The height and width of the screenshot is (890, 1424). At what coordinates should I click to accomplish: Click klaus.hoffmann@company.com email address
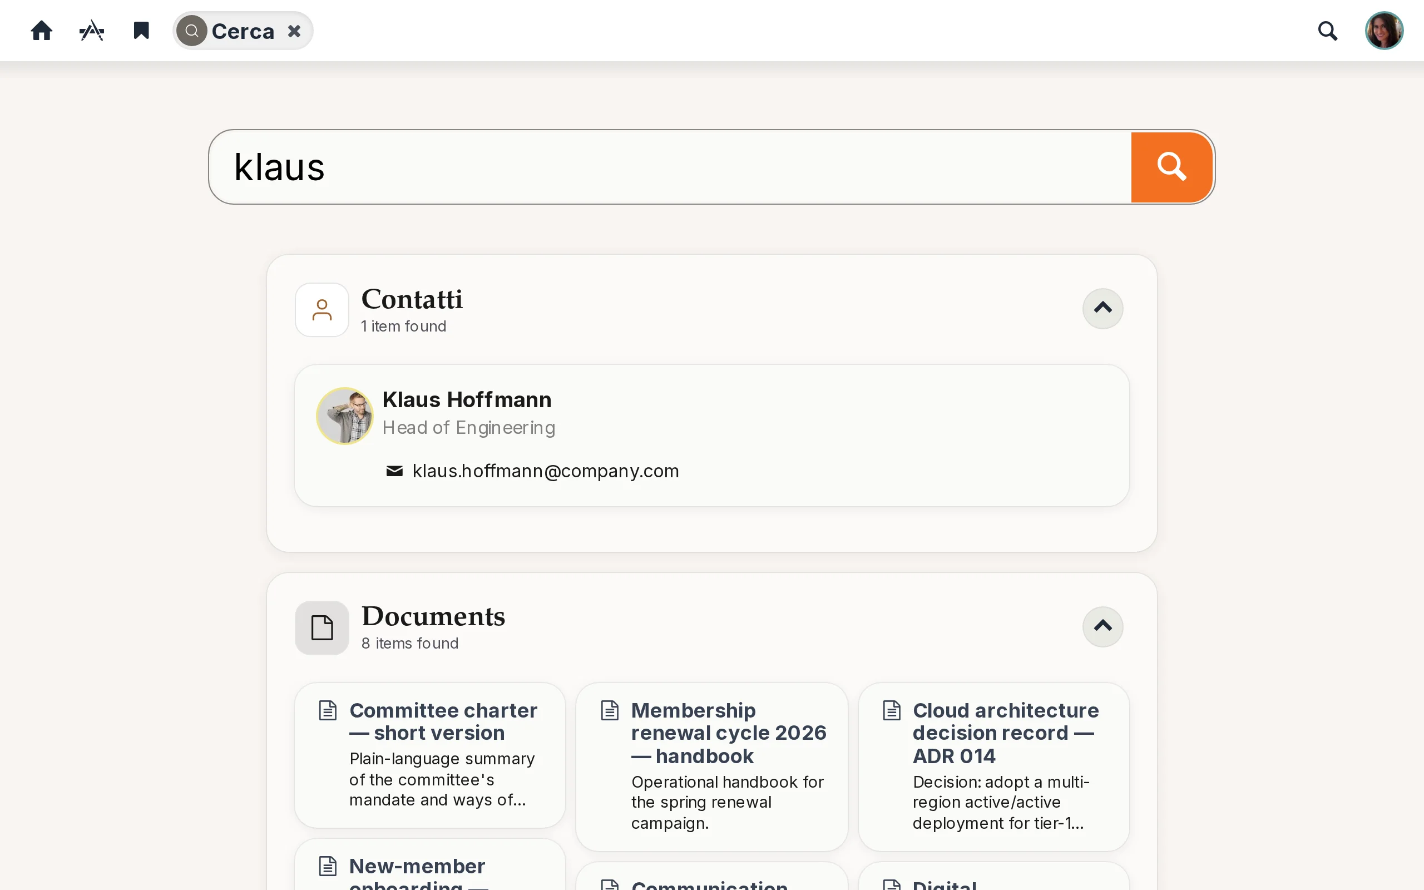coord(546,471)
